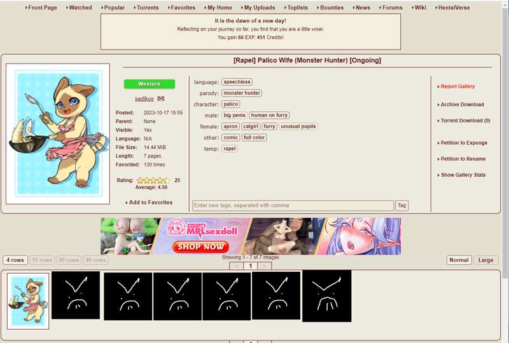The image size is (509, 343).
Task: Open the last thumbnail in the row
Action: point(326,296)
